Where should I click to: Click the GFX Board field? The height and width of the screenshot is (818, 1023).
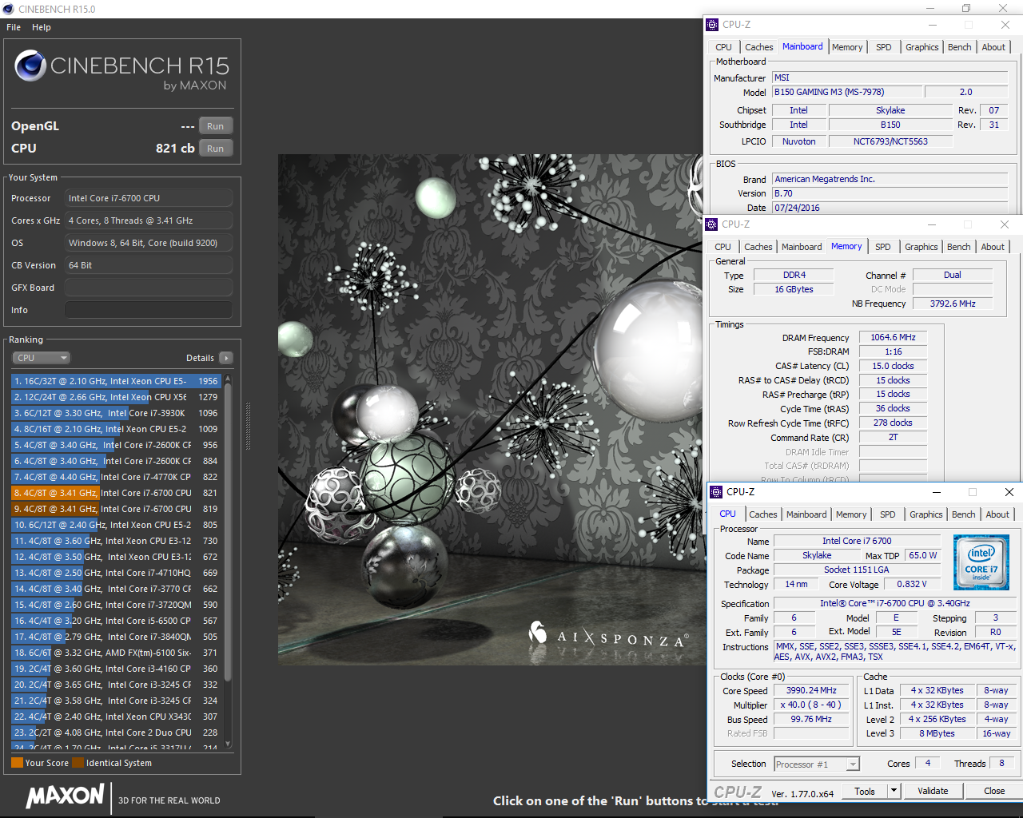(149, 288)
